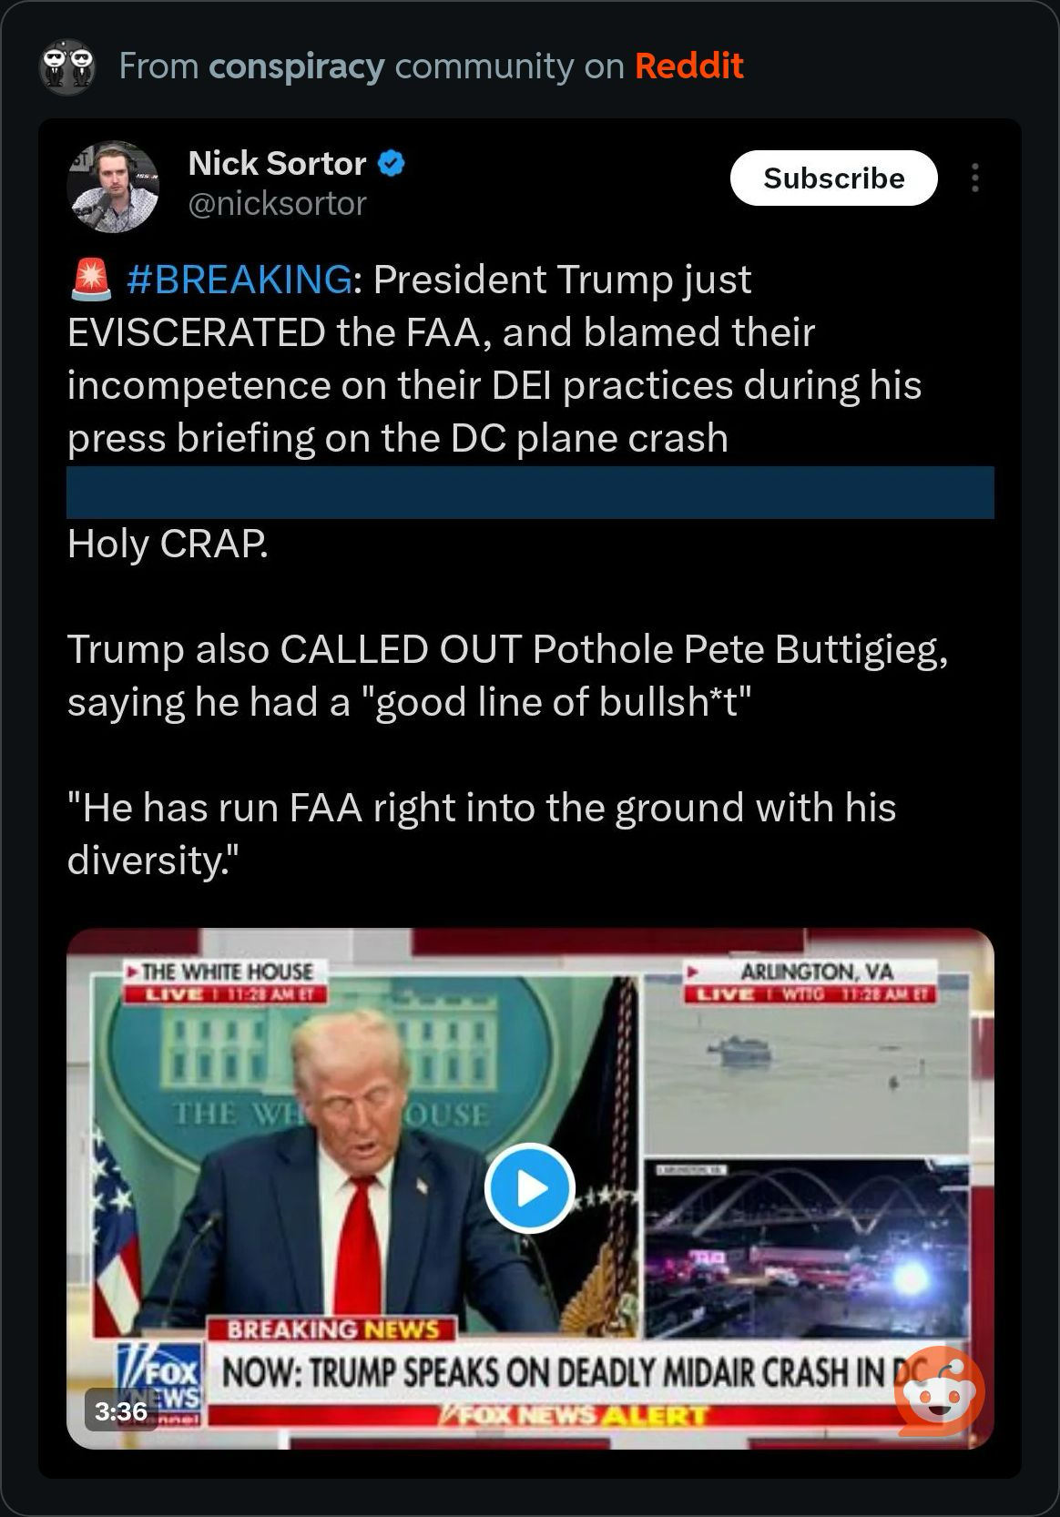
Task: Click the "Holy CRAP." tweet text
Action: [168, 545]
